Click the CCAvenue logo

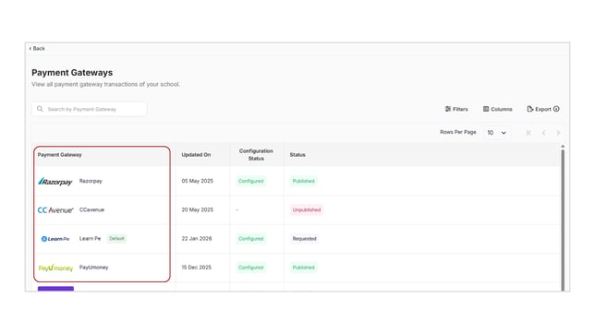[55, 210]
